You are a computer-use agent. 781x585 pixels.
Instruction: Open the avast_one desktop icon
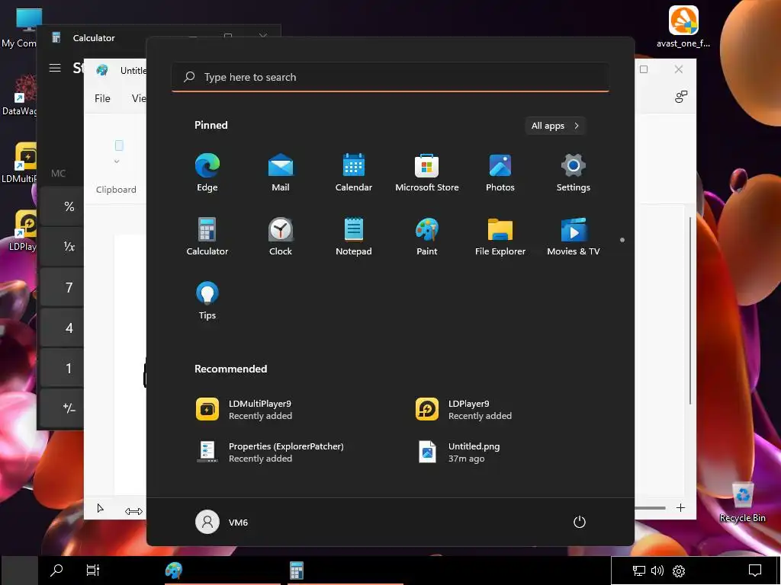click(x=683, y=27)
